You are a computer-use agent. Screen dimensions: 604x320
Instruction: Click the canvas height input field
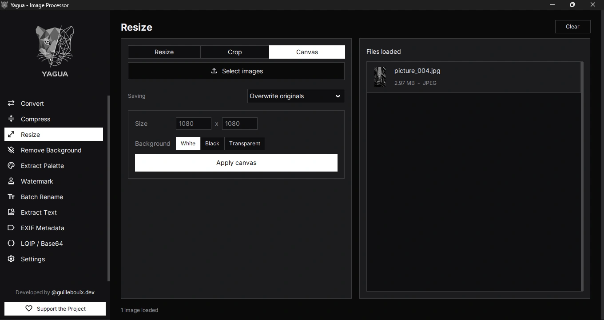pyautogui.click(x=240, y=124)
